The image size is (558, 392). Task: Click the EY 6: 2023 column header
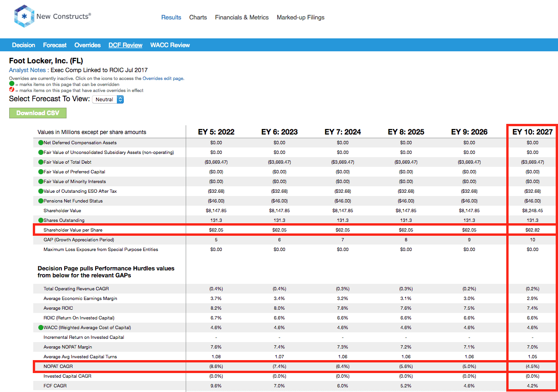pyautogui.click(x=279, y=132)
